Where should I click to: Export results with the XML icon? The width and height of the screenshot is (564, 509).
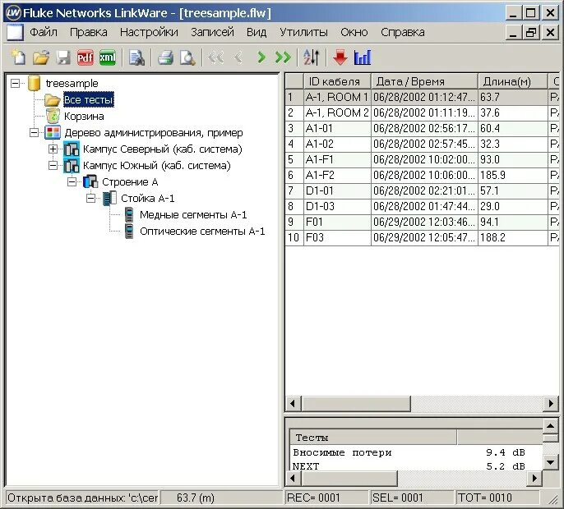tap(108, 57)
